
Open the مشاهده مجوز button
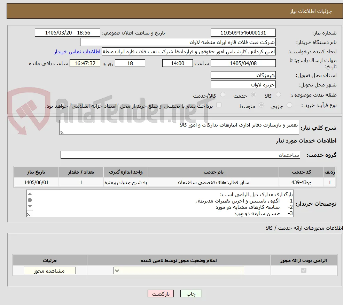click(x=50, y=270)
